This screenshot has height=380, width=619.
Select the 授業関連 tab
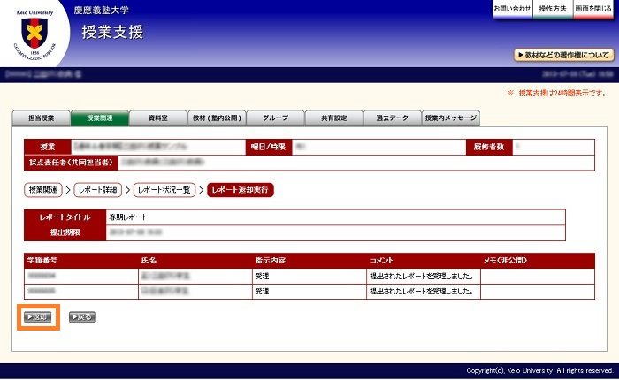[x=100, y=118]
